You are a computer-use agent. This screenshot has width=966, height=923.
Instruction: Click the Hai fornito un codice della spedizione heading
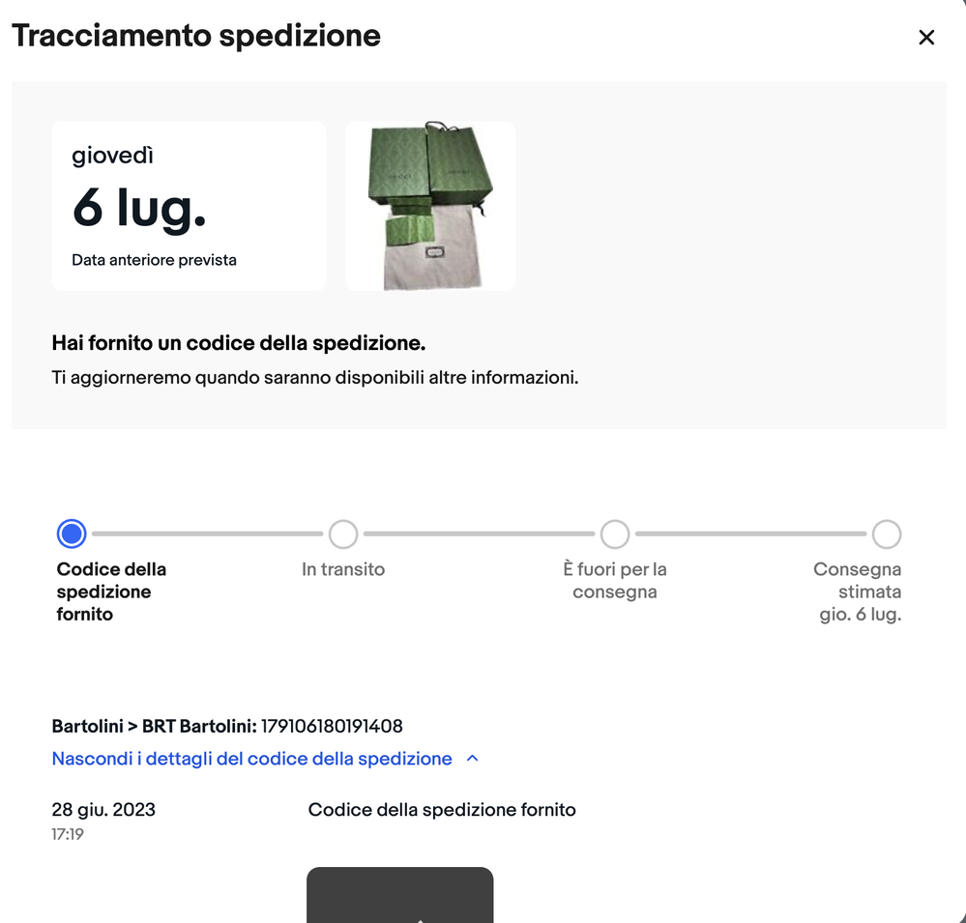pos(239,343)
